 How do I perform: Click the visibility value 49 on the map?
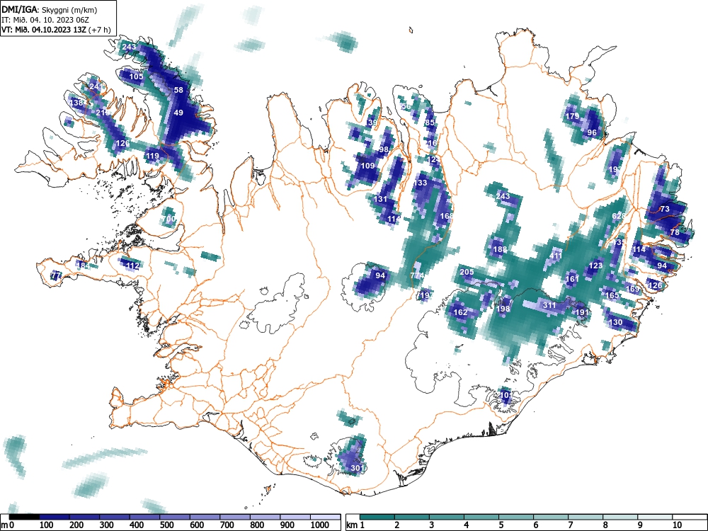click(179, 113)
